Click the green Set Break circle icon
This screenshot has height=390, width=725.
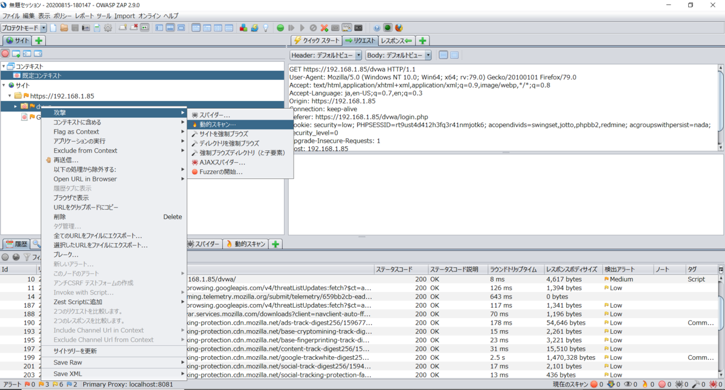point(280,28)
